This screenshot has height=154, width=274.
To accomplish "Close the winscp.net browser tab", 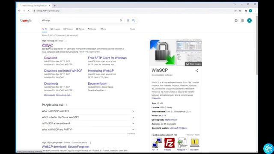I will click(x=49, y=6).
